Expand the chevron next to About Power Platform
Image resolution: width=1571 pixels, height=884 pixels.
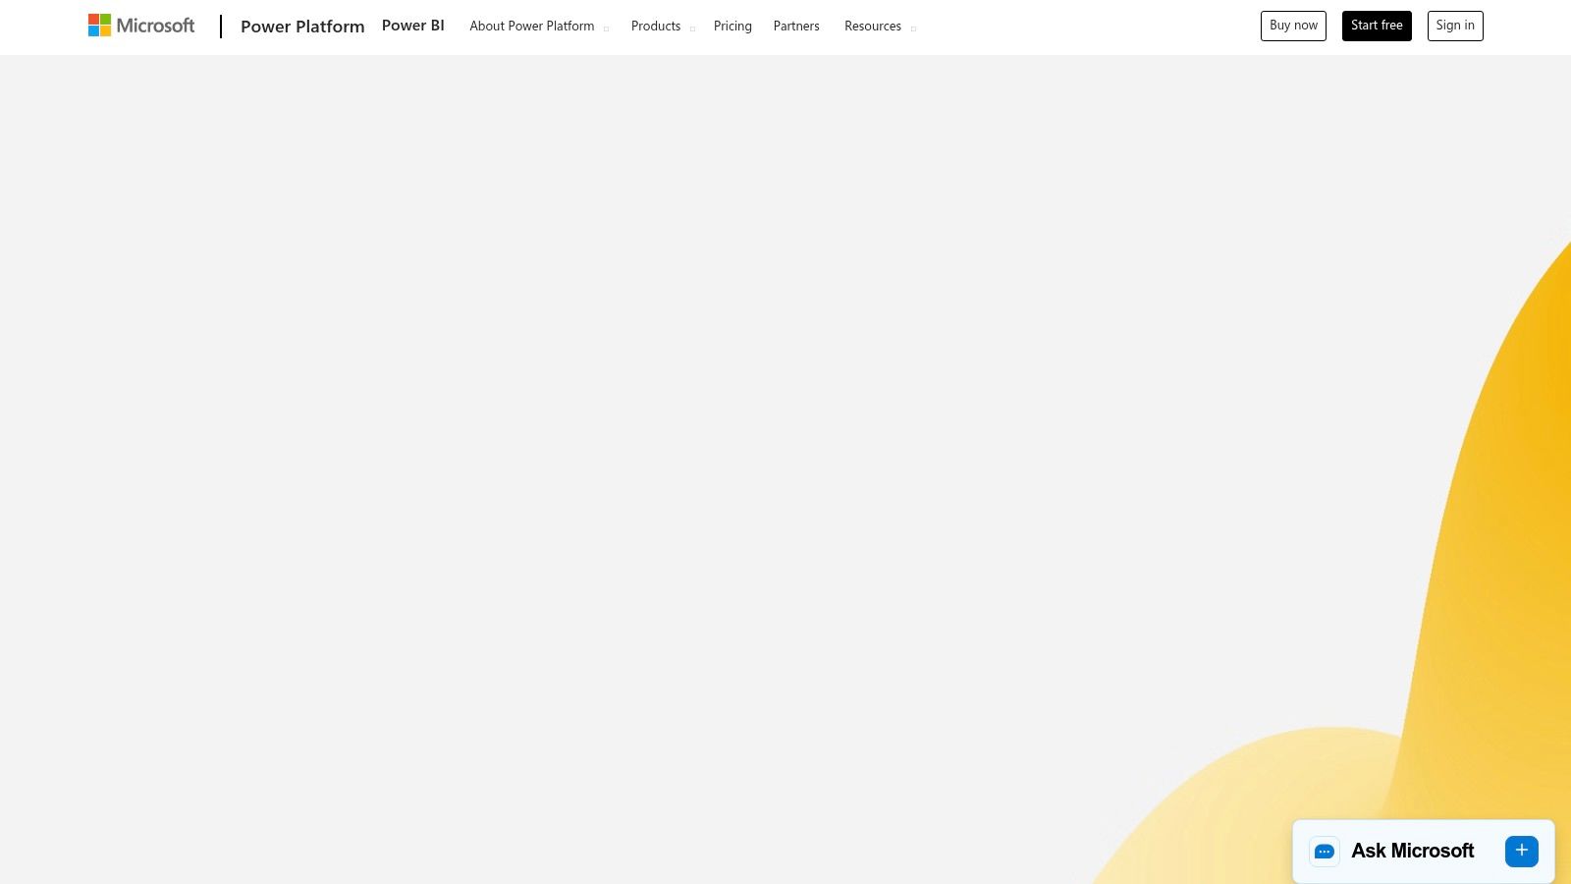[x=606, y=28]
